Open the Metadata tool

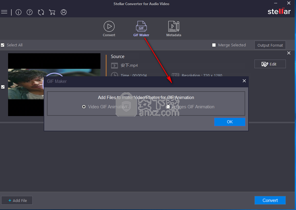pyautogui.click(x=174, y=29)
